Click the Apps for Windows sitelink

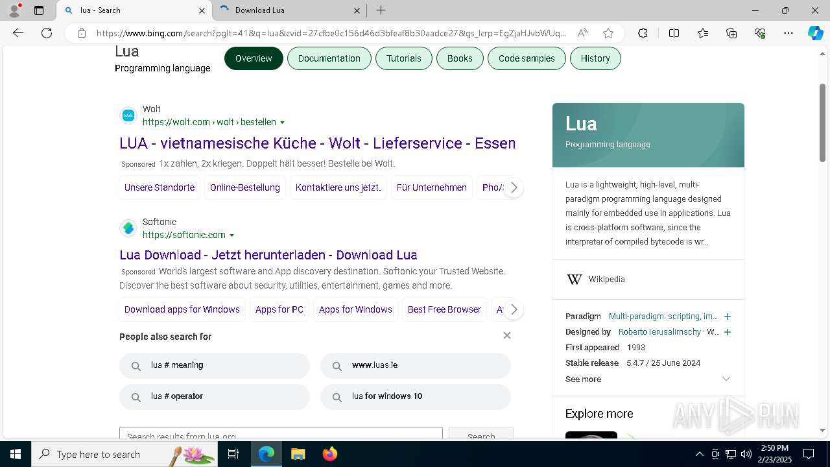click(355, 309)
